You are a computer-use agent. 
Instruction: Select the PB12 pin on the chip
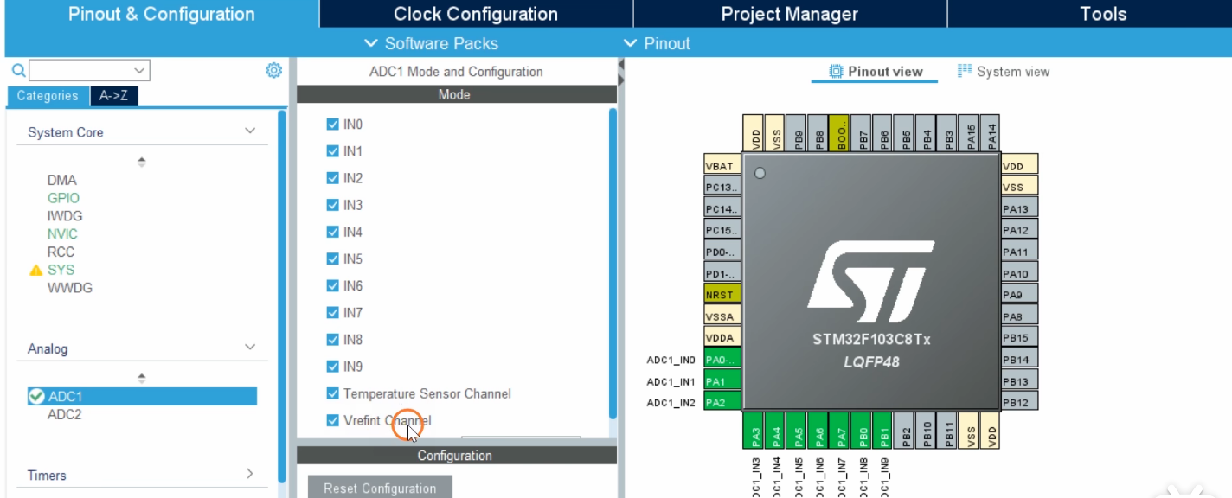point(1019,402)
